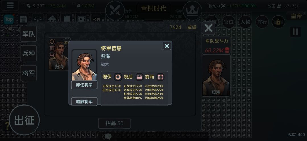This screenshot has height=141, width=307.
Task: Close the 将军信息 general info dialog
Action: (x=167, y=46)
